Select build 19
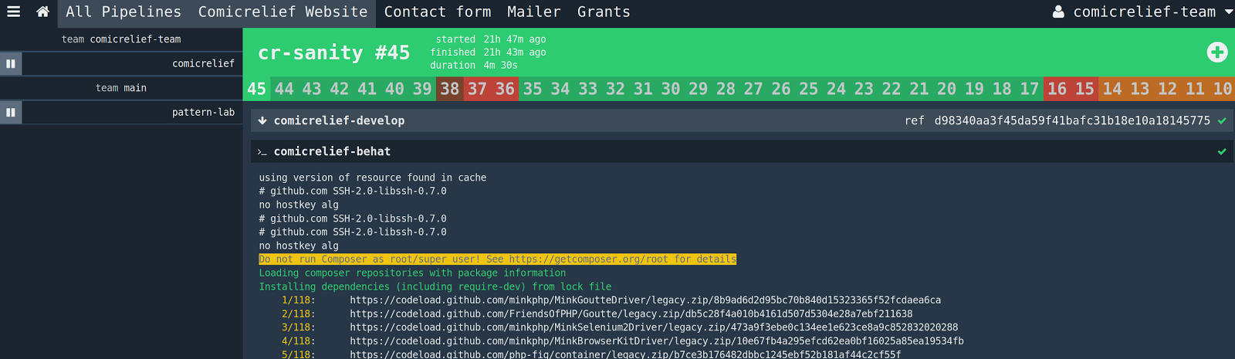The image size is (1235, 359). 975,89
